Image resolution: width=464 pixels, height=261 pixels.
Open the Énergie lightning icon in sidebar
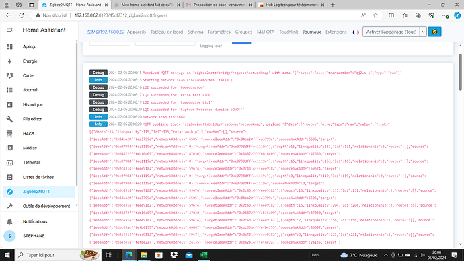pyautogui.click(x=10, y=61)
